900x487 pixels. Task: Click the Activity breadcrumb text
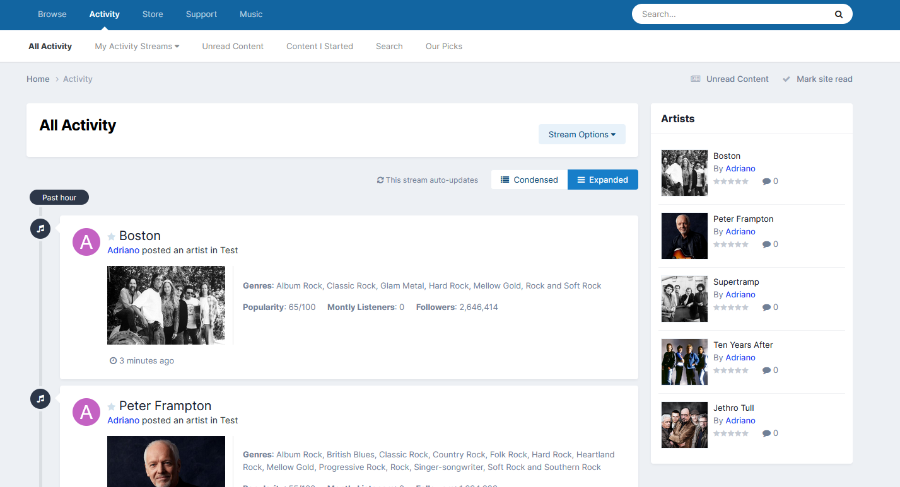[78, 79]
